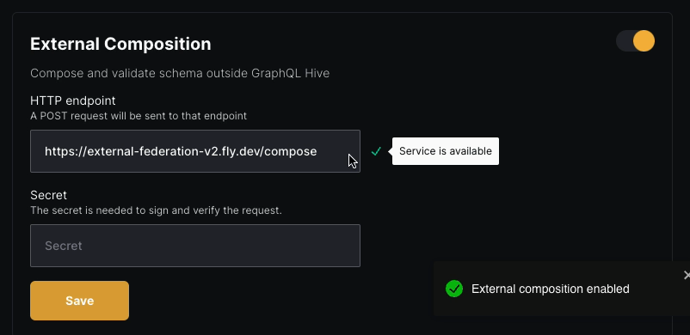
Task: Click the dark page background above the card
Action: (345, 5)
